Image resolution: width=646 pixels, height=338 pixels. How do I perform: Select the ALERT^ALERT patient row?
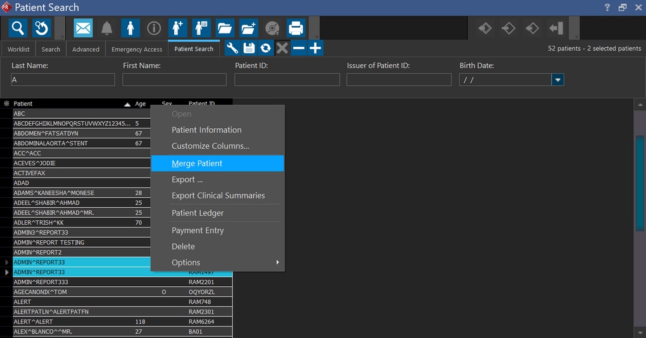pyautogui.click(x=70, y=322)
